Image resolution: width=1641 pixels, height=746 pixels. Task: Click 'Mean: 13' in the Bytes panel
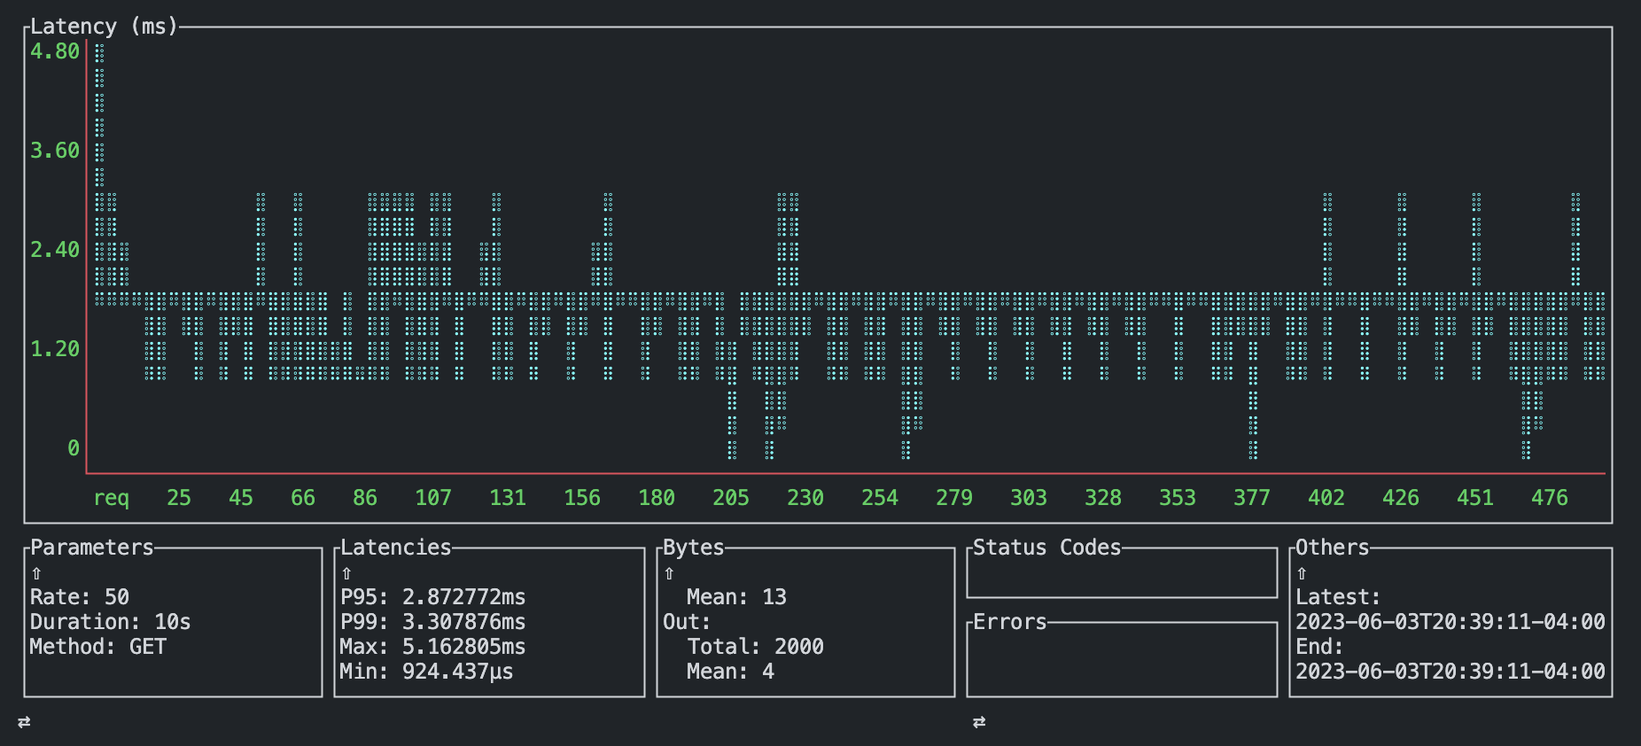tap(737, 597)
